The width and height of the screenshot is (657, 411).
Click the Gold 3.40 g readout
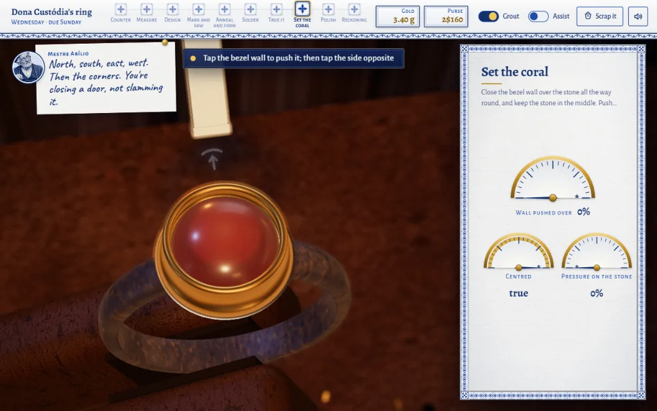pos(398,16)
